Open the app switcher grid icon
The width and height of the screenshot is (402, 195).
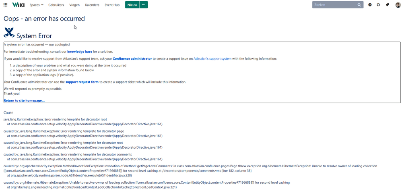[5, 5]
